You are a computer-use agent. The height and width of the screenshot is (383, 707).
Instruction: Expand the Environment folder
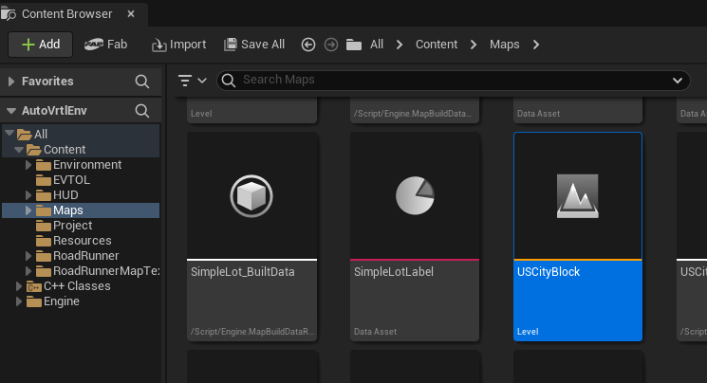[x=28, y=165]
